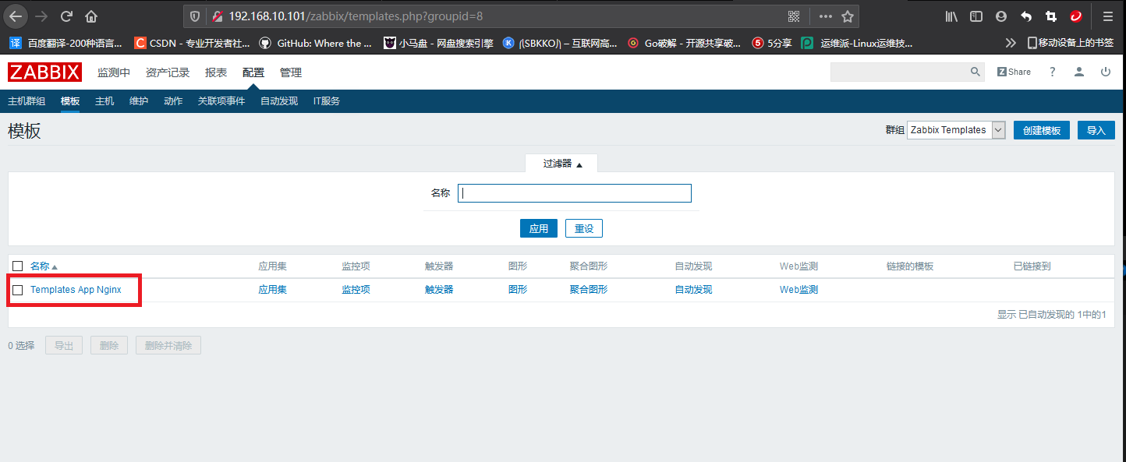Log out with the power icon
1126x462 pixels.
pos(1106,72)
